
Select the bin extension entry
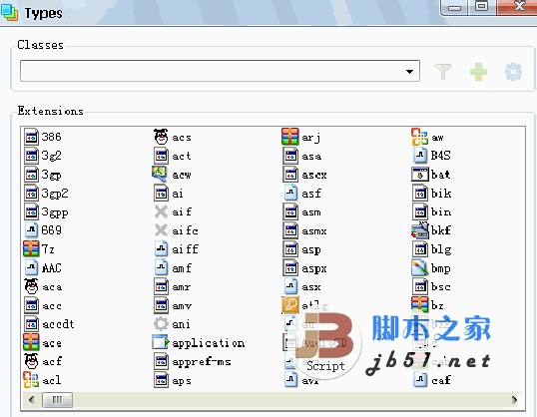pyautogui.click(x=432, y=211)
